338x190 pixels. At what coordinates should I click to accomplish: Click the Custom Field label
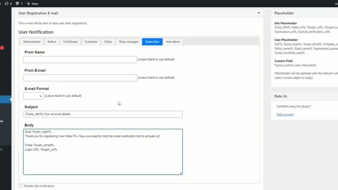[x=284, y=61]
